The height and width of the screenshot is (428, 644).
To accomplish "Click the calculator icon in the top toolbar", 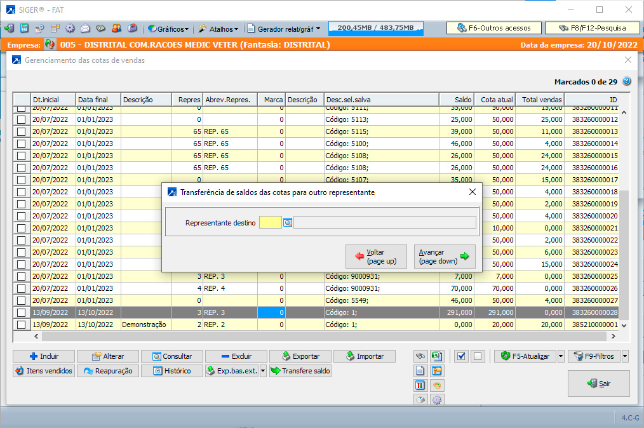I will 24,29.
